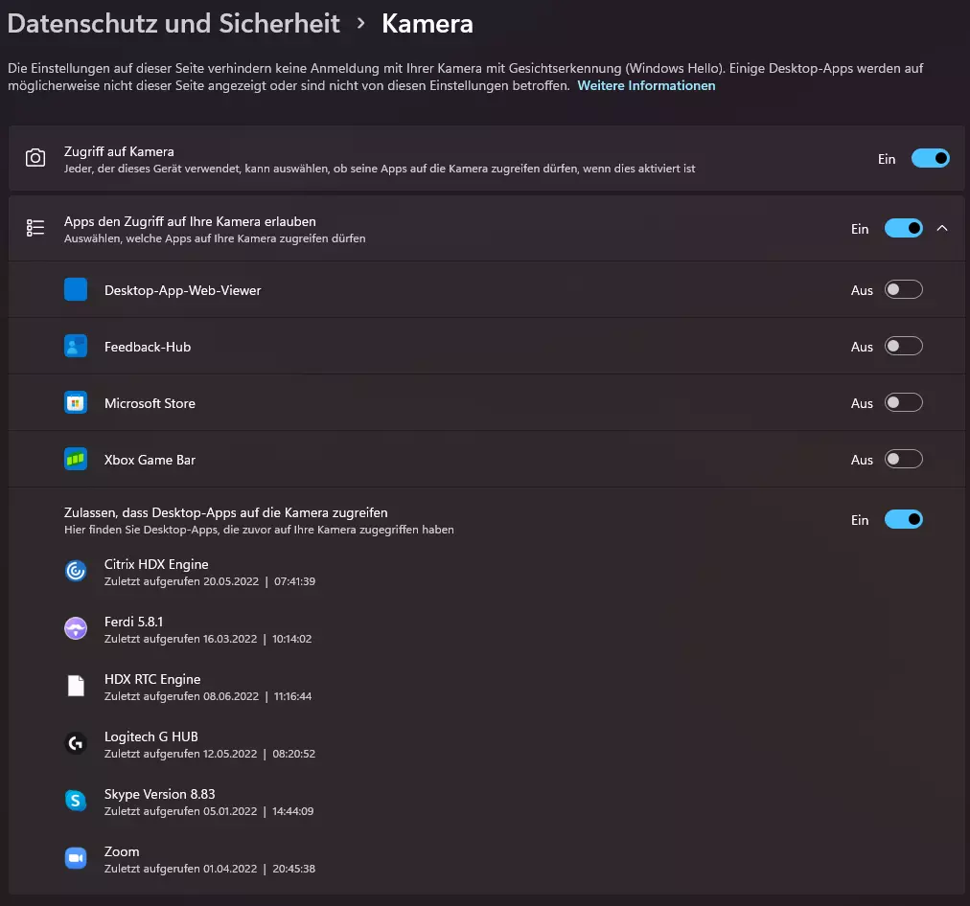Click the Microsoft Store app icon
Viewport: 970px width, 906px height.
click(76, 403)
